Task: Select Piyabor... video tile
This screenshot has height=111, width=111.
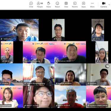Action: 58,30
